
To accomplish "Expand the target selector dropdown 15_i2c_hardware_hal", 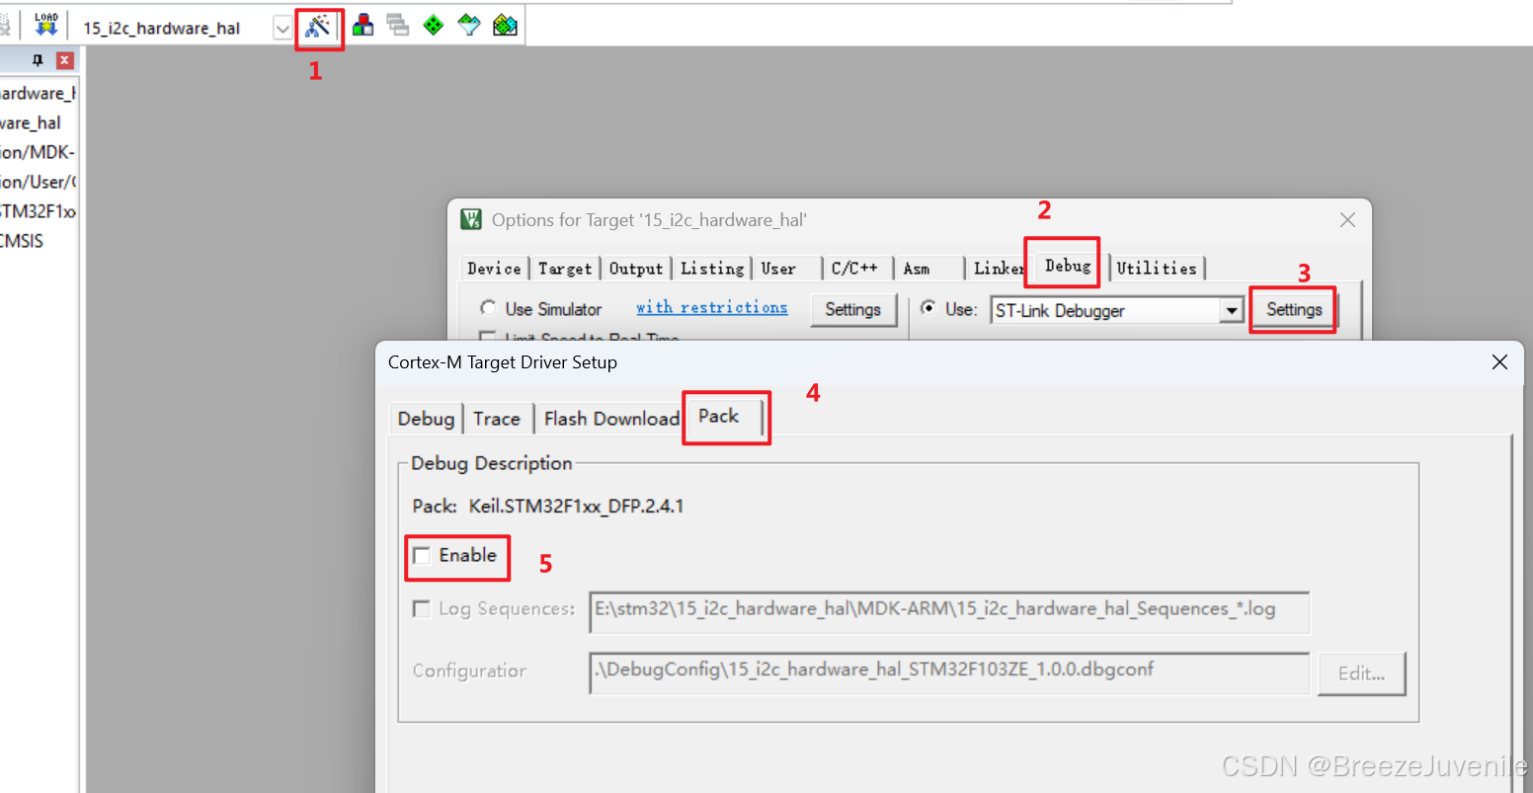I will [x=282, y=29].
